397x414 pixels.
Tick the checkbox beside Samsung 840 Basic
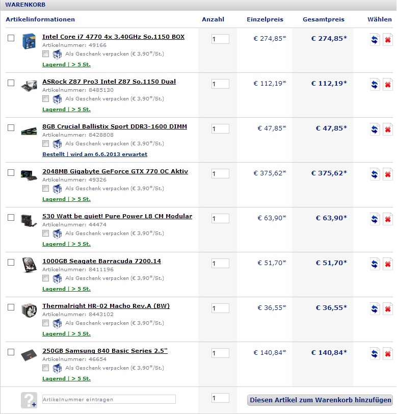pos(11,352)
